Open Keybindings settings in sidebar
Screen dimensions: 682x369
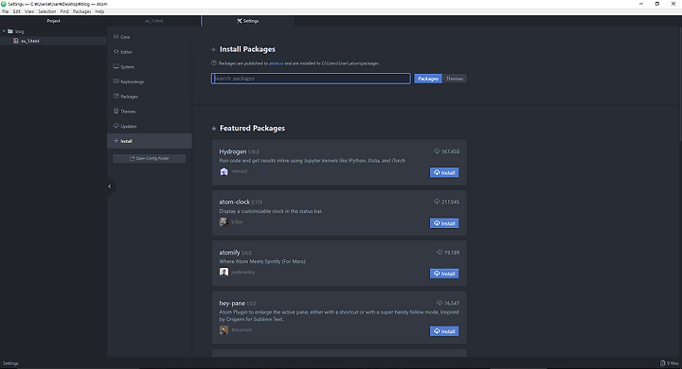150,81
